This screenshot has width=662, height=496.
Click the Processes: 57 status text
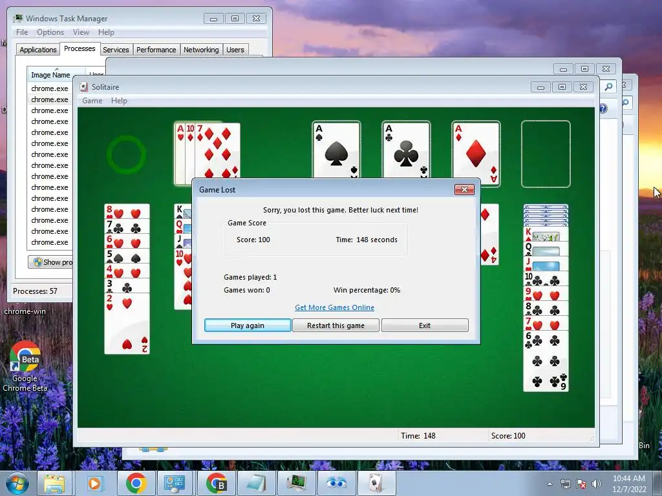click(x=35, y=291)
